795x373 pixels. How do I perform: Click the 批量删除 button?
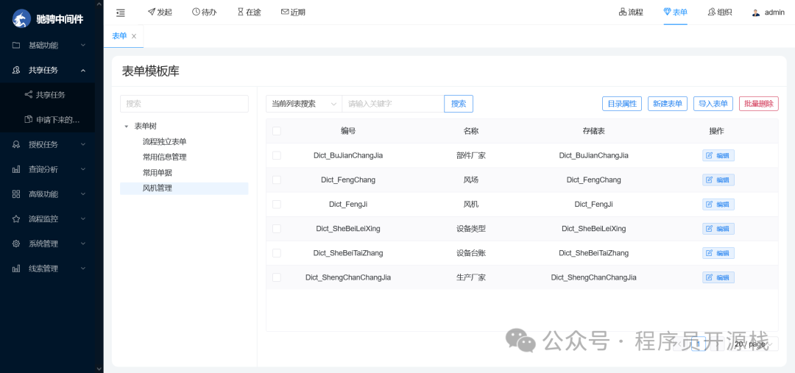click(758, 104)
